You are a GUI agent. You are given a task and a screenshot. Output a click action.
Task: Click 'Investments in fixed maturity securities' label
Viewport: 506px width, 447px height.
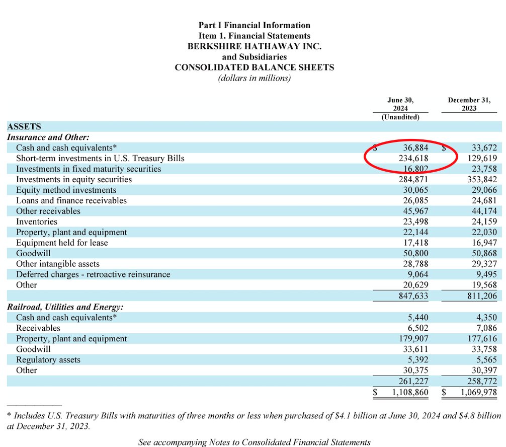pos(89,169)
